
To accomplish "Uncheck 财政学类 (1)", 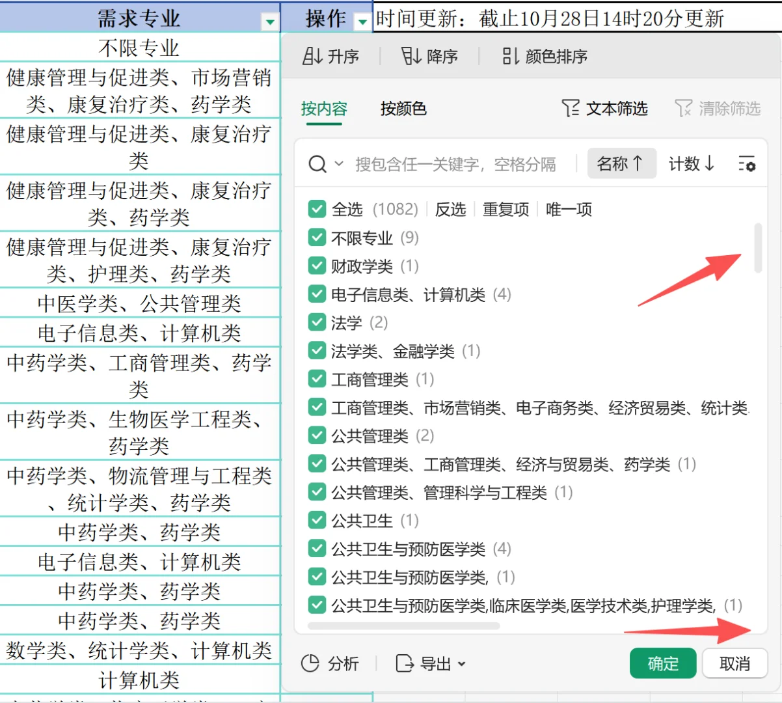I will 317,266.
